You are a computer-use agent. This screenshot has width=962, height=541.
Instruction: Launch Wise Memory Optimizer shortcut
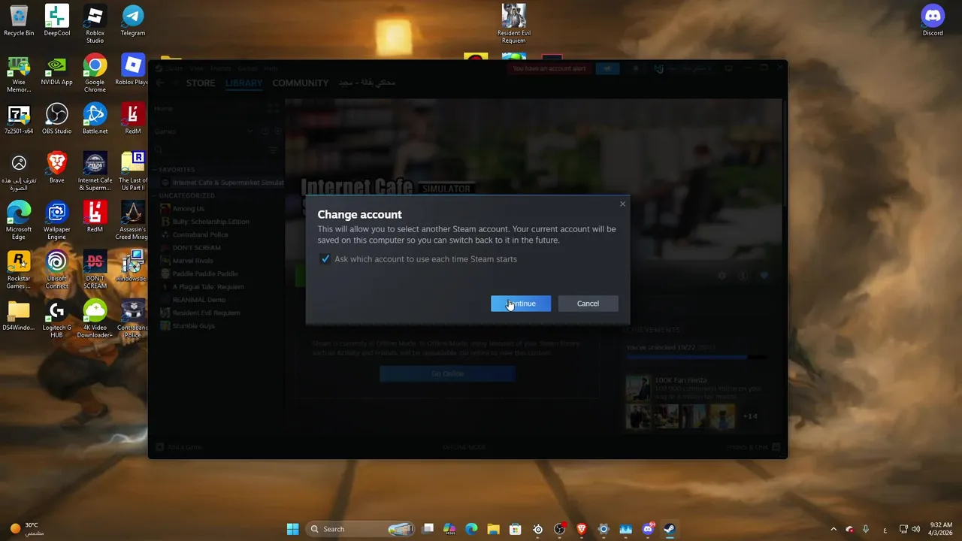click(19, 74)
